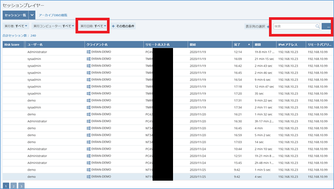Add filter with その他の条件 button

123,26
